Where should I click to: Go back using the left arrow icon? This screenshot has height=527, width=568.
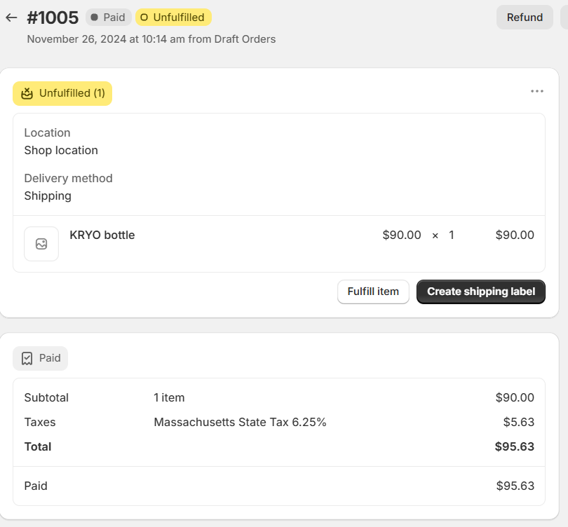point(11,18)
